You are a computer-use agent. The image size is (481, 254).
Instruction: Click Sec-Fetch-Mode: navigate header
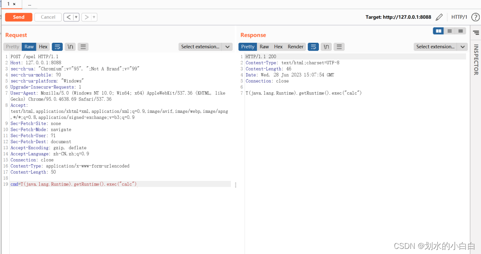point(41,130)
